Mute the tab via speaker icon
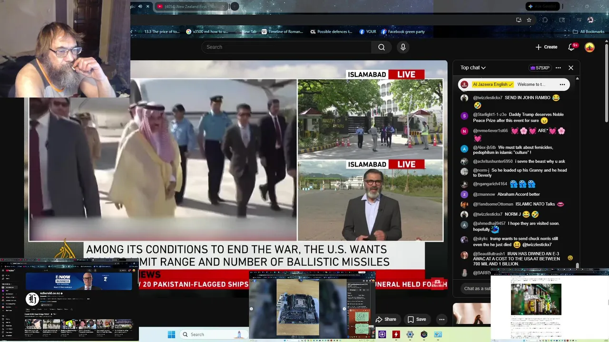This screenshot has height=342, width=609. click(x=140, y=6)
